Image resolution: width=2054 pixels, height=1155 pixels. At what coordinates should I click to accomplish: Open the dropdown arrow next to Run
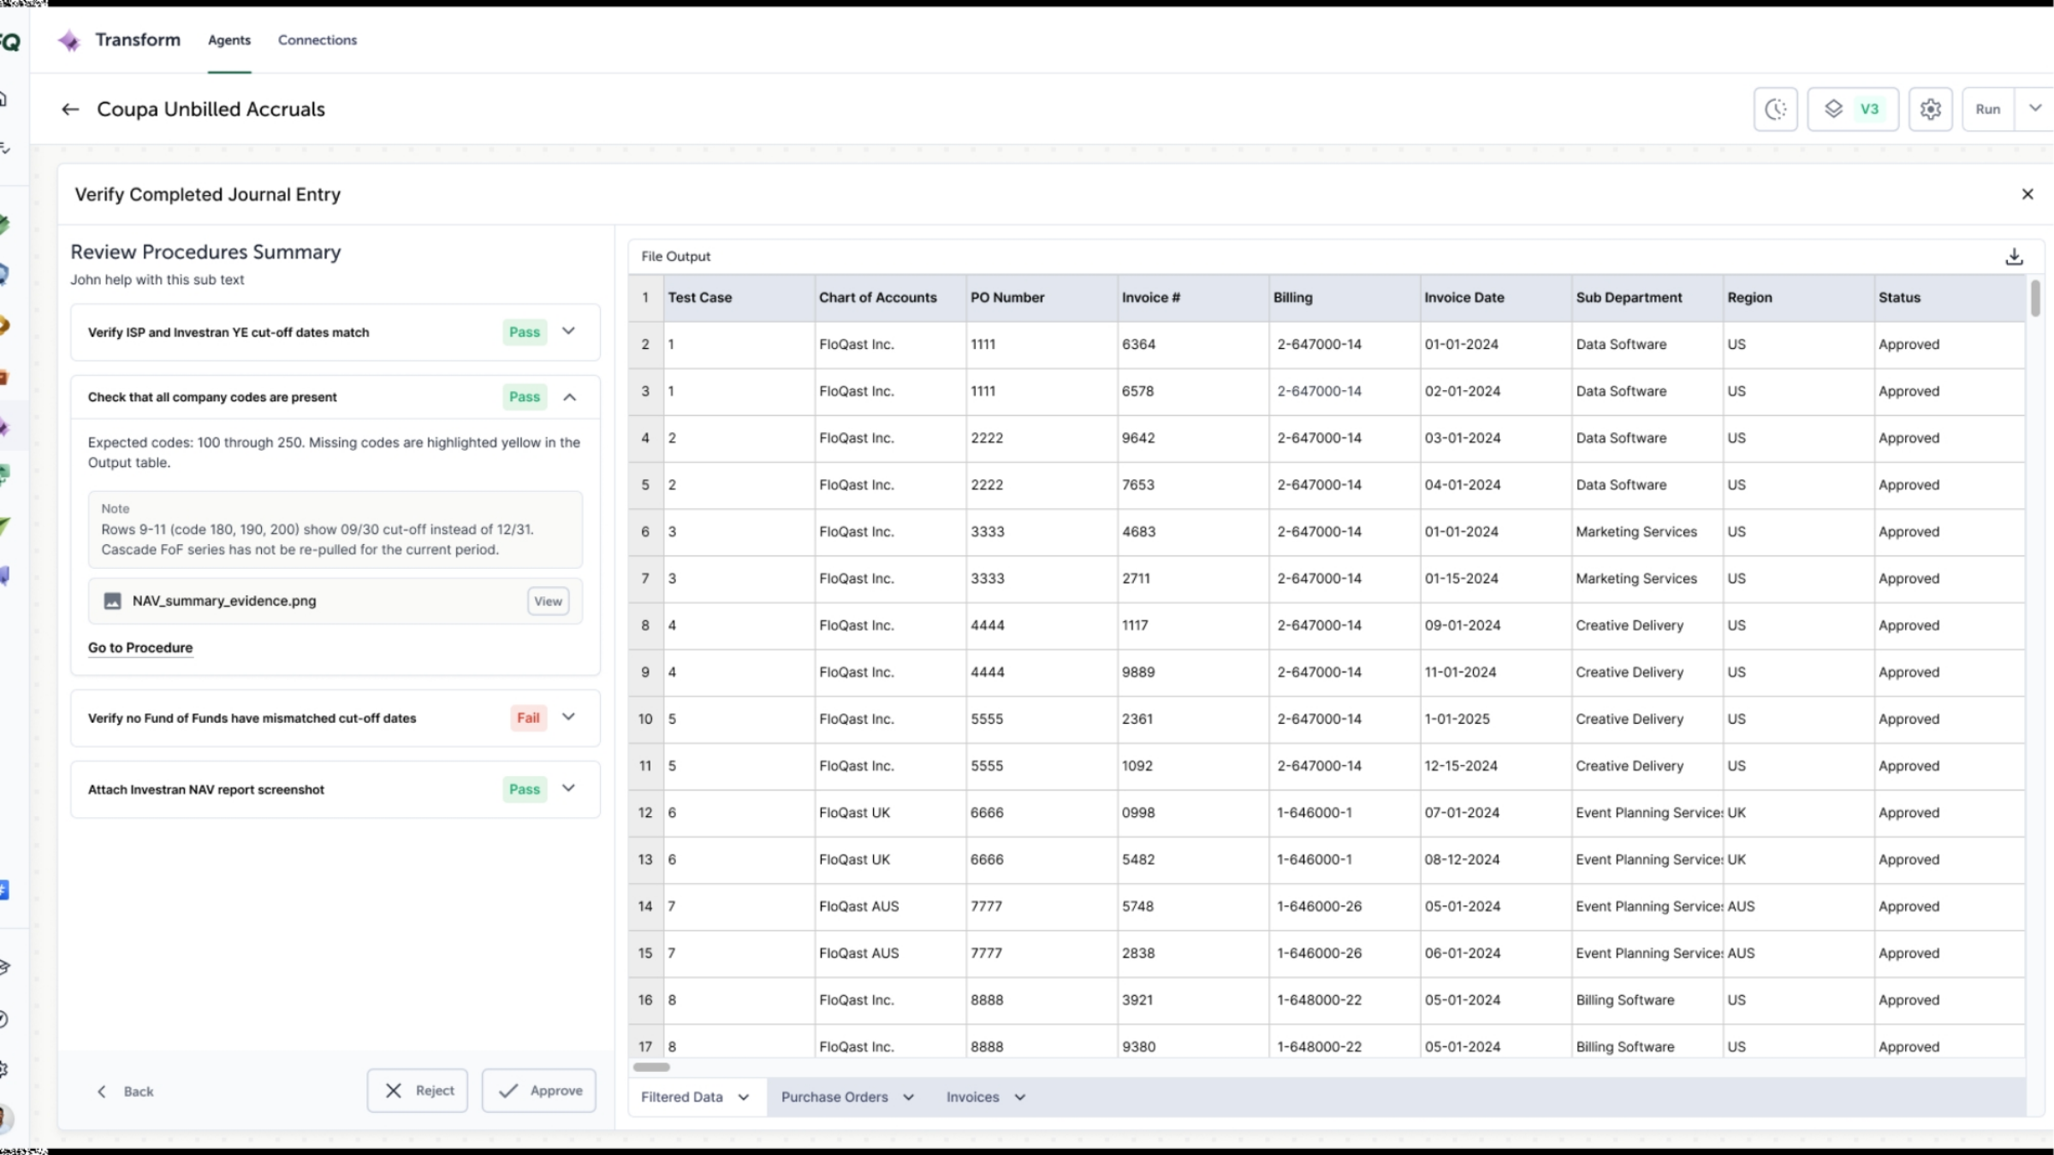2035,109
